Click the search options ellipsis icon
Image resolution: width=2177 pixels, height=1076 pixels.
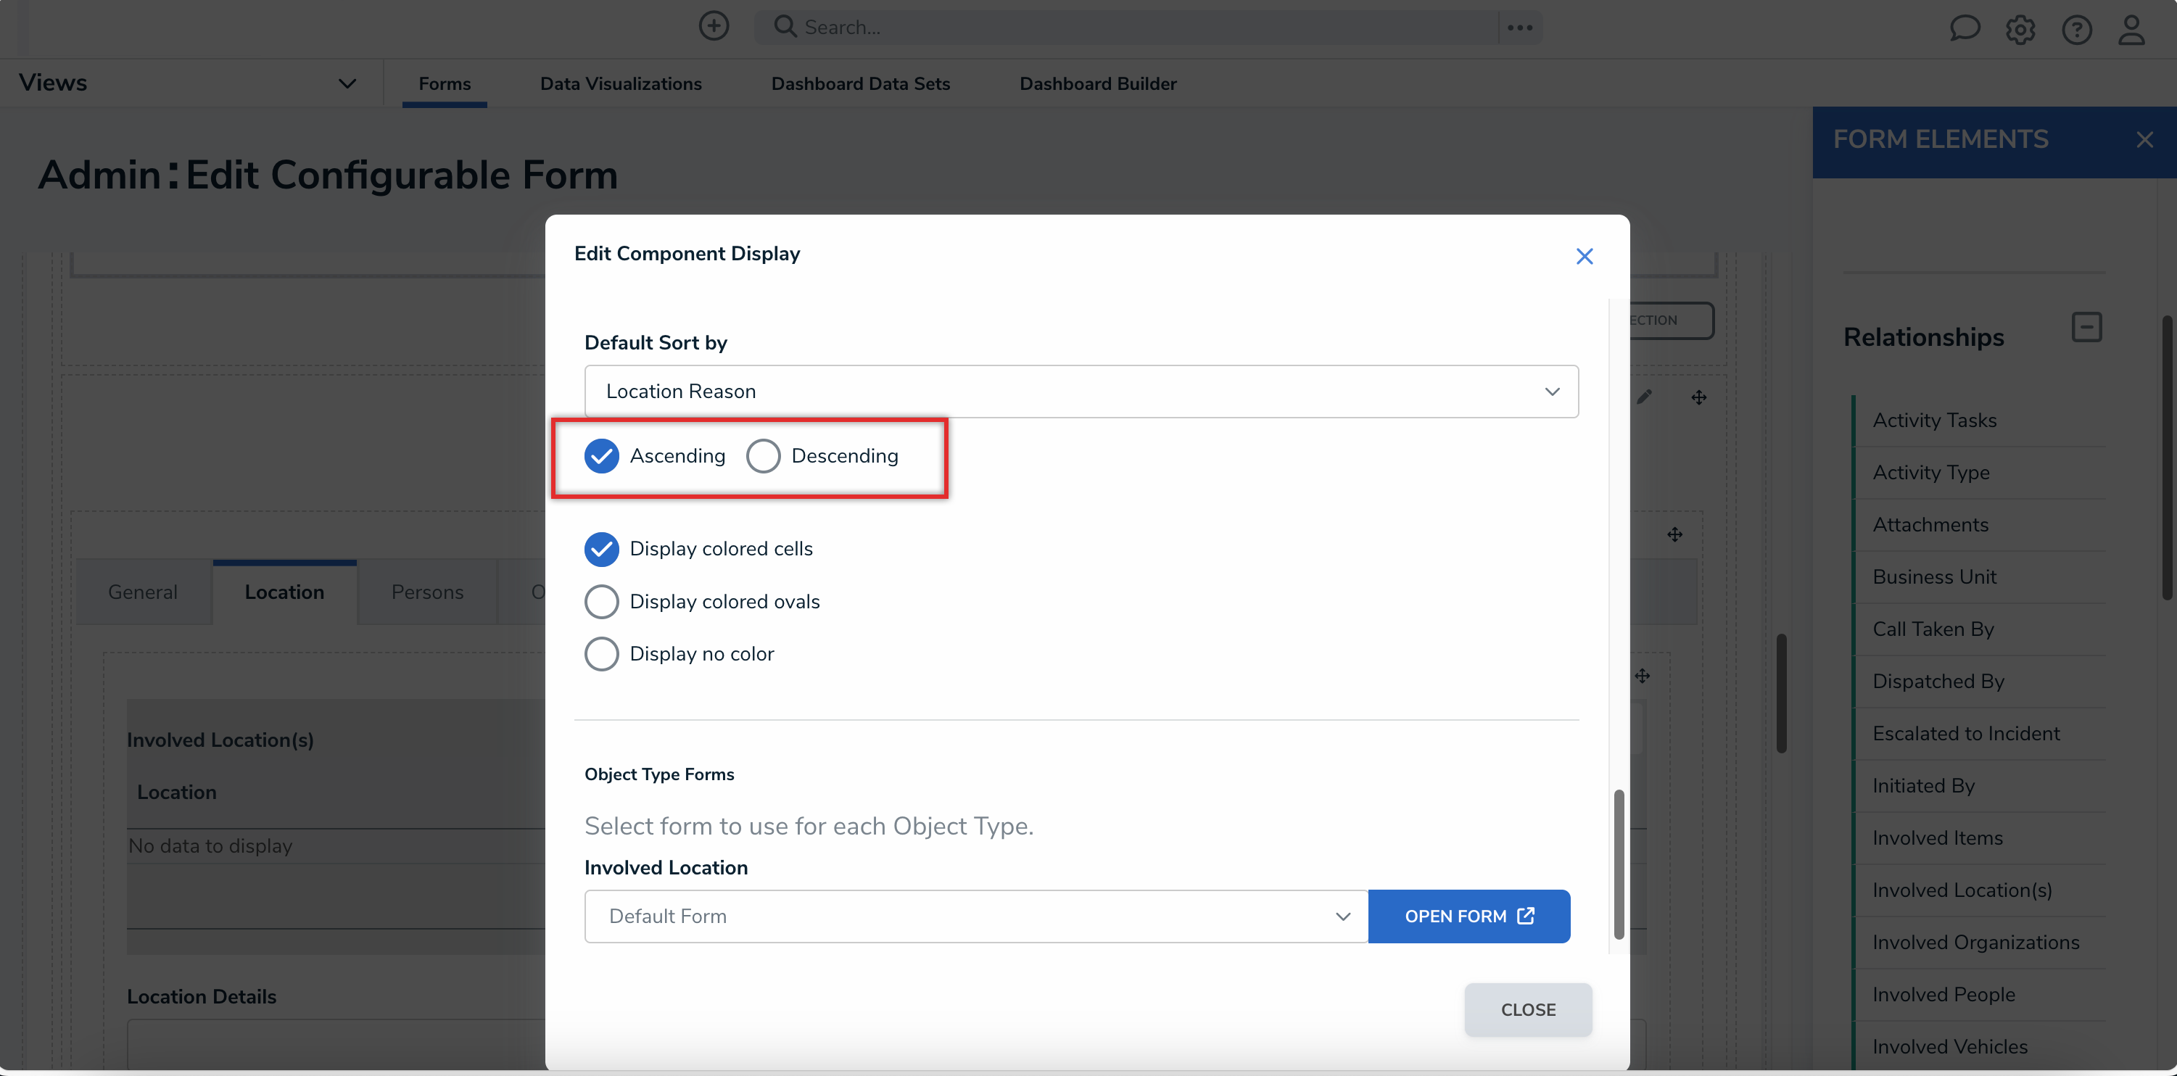point(1519,28)
